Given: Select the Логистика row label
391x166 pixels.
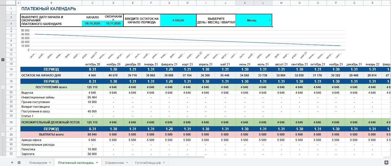Looking at the screenshot, I should pyautogui.click(x=51, y=149).
